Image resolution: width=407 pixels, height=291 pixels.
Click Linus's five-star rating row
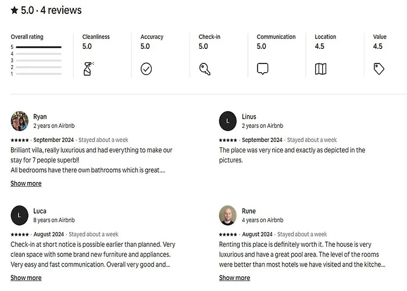coord(228,140)
